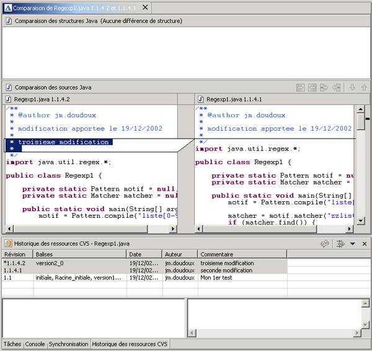Go to previous difference arrow
The height and width of the screenshot is (351, 372).
tap(363, 88)
